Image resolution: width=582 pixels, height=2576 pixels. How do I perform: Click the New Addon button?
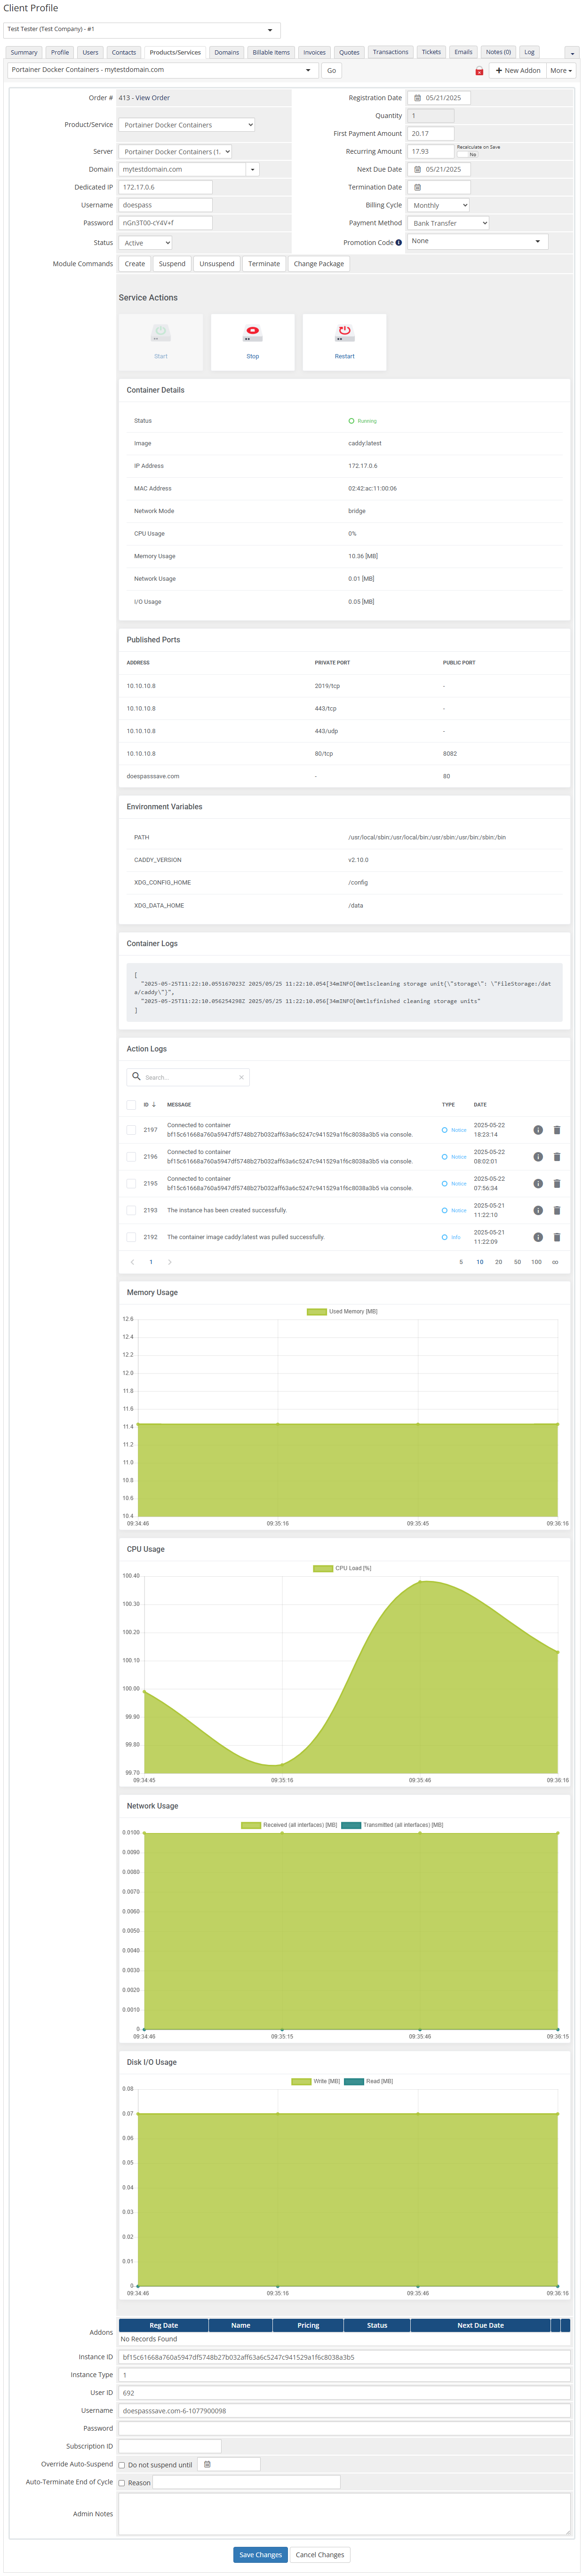(x=517, y=71)
